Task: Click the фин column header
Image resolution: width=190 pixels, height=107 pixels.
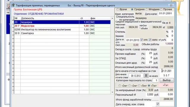Action: point(100,18)
